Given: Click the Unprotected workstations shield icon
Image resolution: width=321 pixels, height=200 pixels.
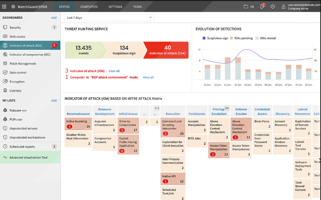Looking at the screenshot, I should coord(5,137).
